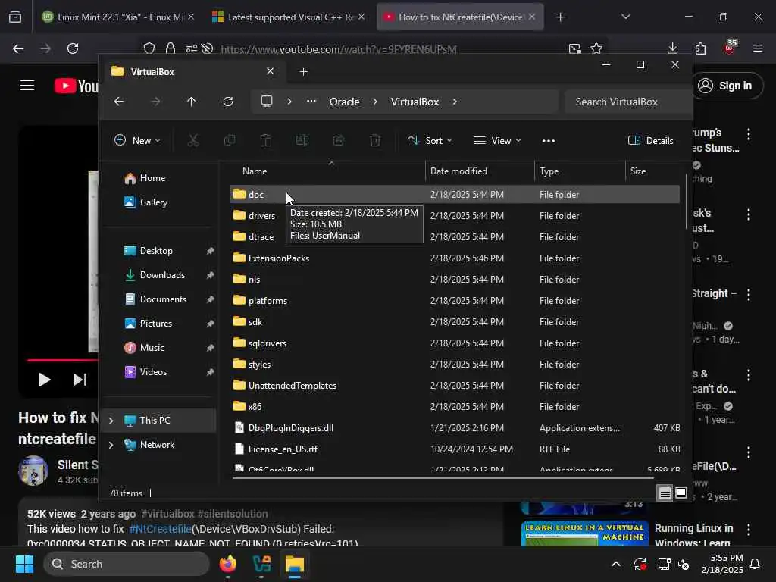Play the YouTube video
The width and height of the screenshot is (776, 582).
point(45,380)
